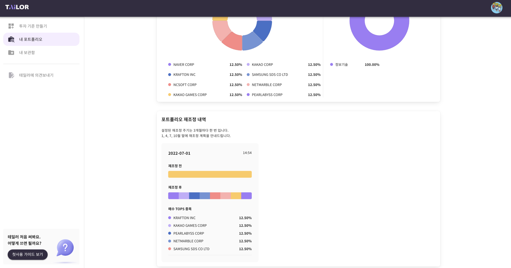The width and height of the screenshot is (511, 268).
Task: Click KRAFTON INC in TOP5 list
Action: point(184,218)
